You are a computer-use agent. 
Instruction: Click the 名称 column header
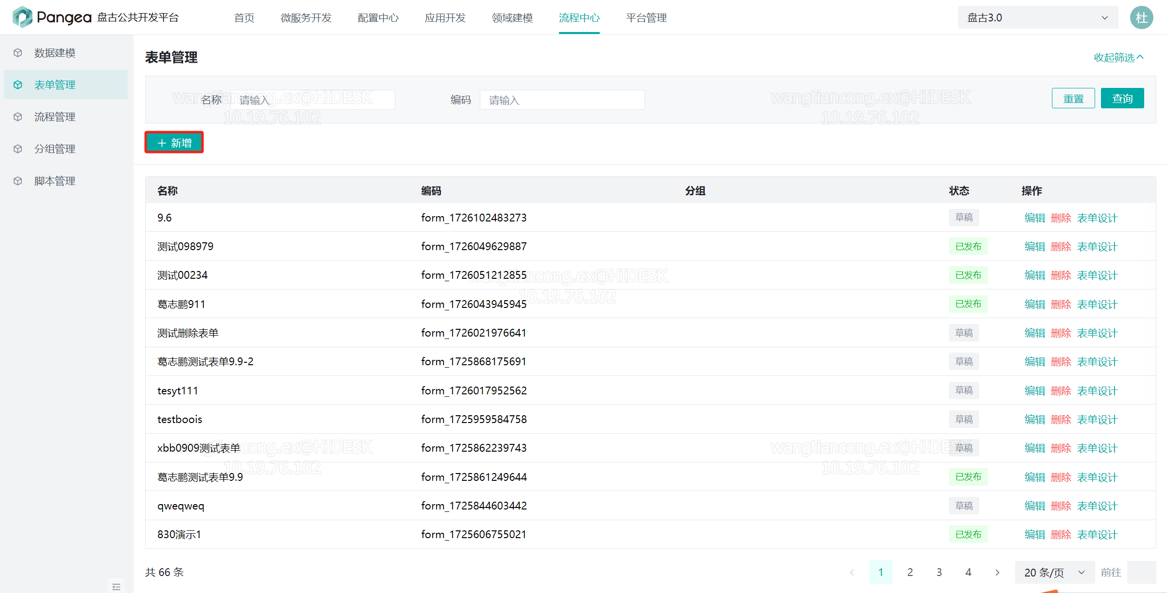[168, 191]
